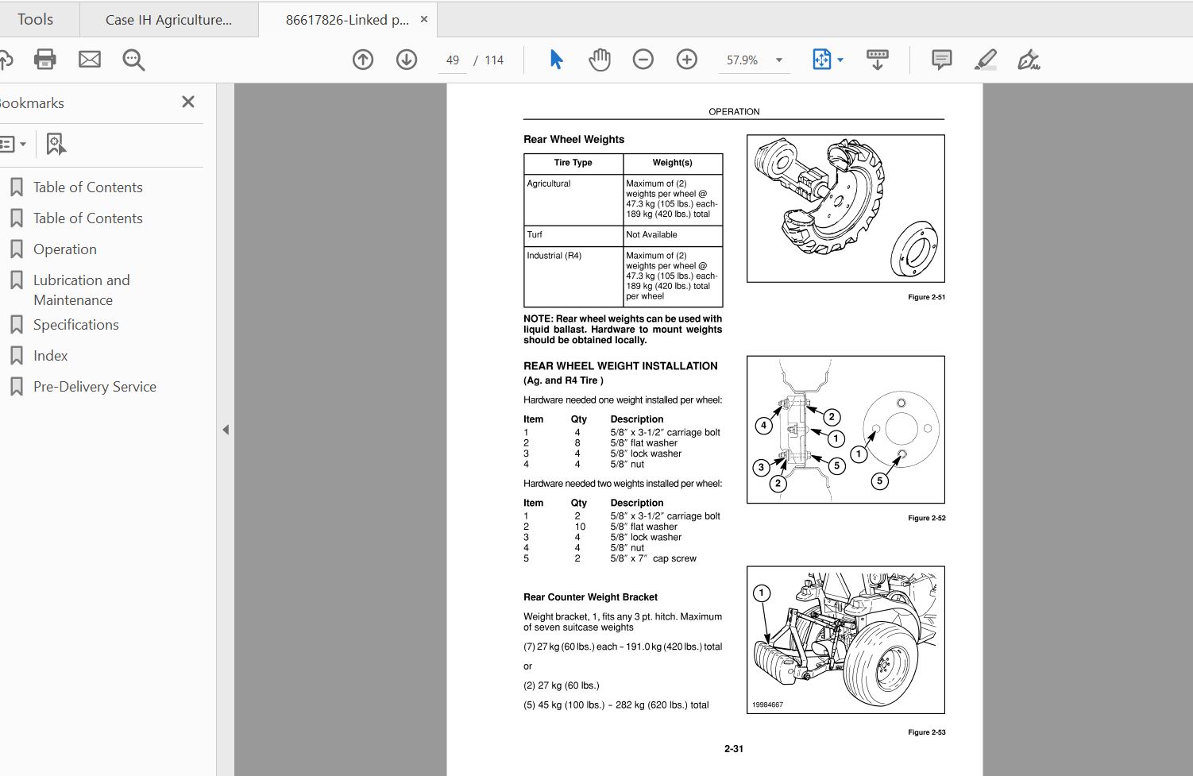The height and width of the screenshot is (776, 1193).
Task: Locate current bookmark with the find icon
Action: tap(55, 144)
